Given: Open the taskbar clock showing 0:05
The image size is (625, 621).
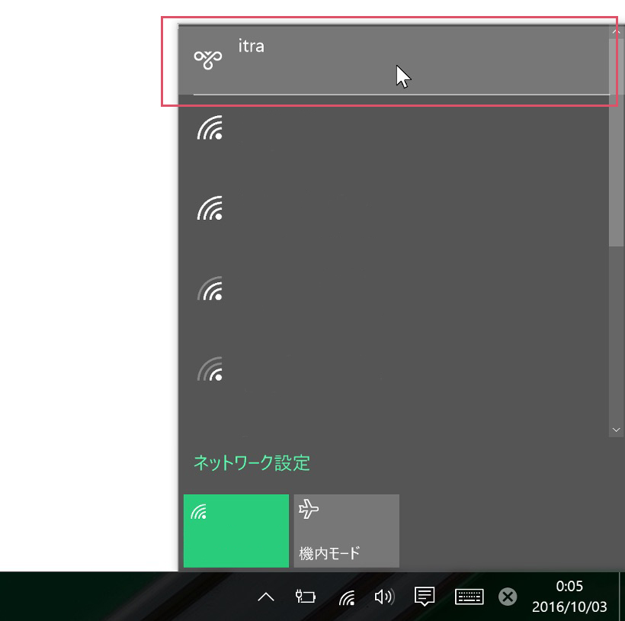Looking at the screenshot, I should point(569,597).
